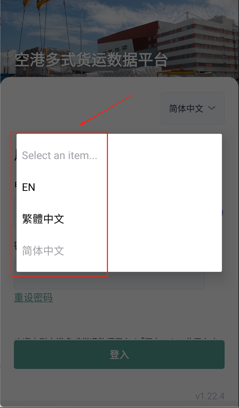Choose EN from the language list
The width and height of the screenshot is (239, 408).
click(x=29, y=187)
